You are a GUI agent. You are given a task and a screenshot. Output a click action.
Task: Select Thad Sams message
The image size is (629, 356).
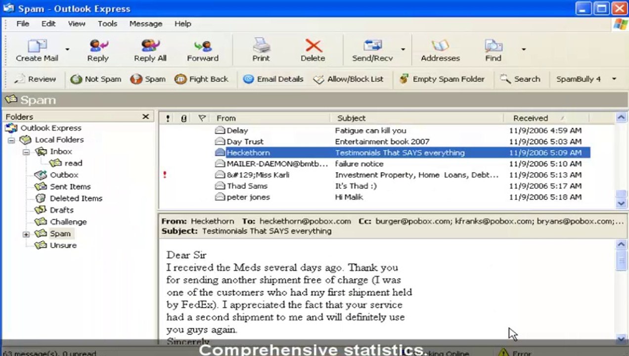(x=374, y=186)
